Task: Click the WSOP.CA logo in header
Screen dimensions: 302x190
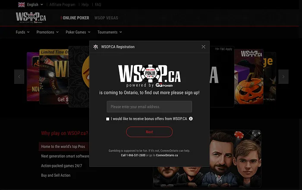Action: pyautogui.click(x=31, y=18)
